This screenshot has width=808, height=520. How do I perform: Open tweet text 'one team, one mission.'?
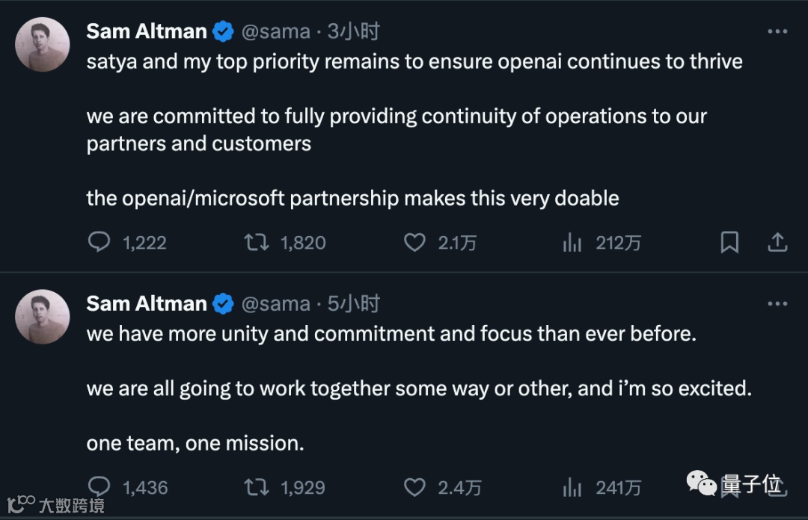tap(195, 442)
